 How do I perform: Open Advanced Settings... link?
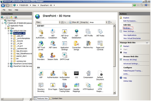[131, 64]
